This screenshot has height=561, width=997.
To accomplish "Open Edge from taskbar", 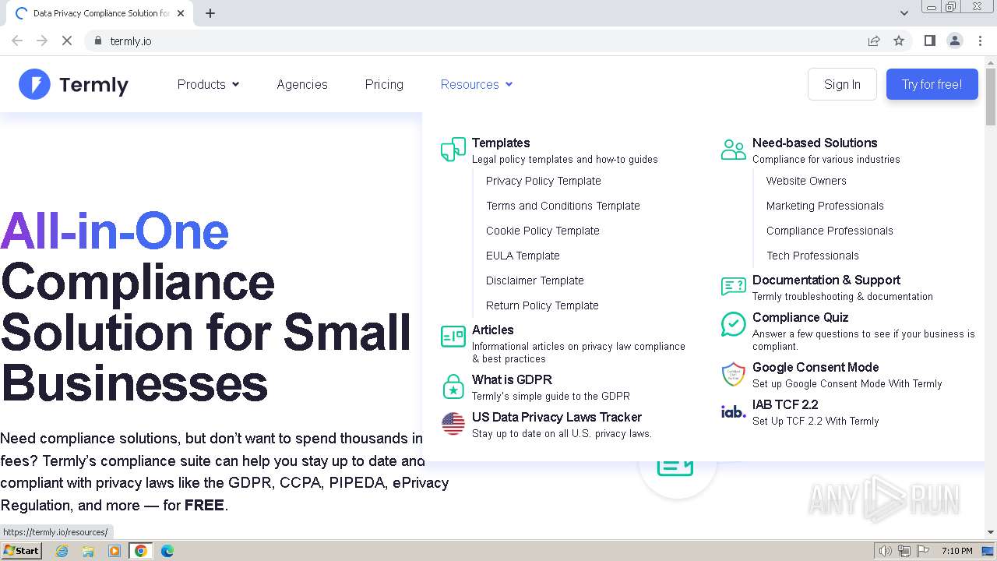I will pos(167,551).
